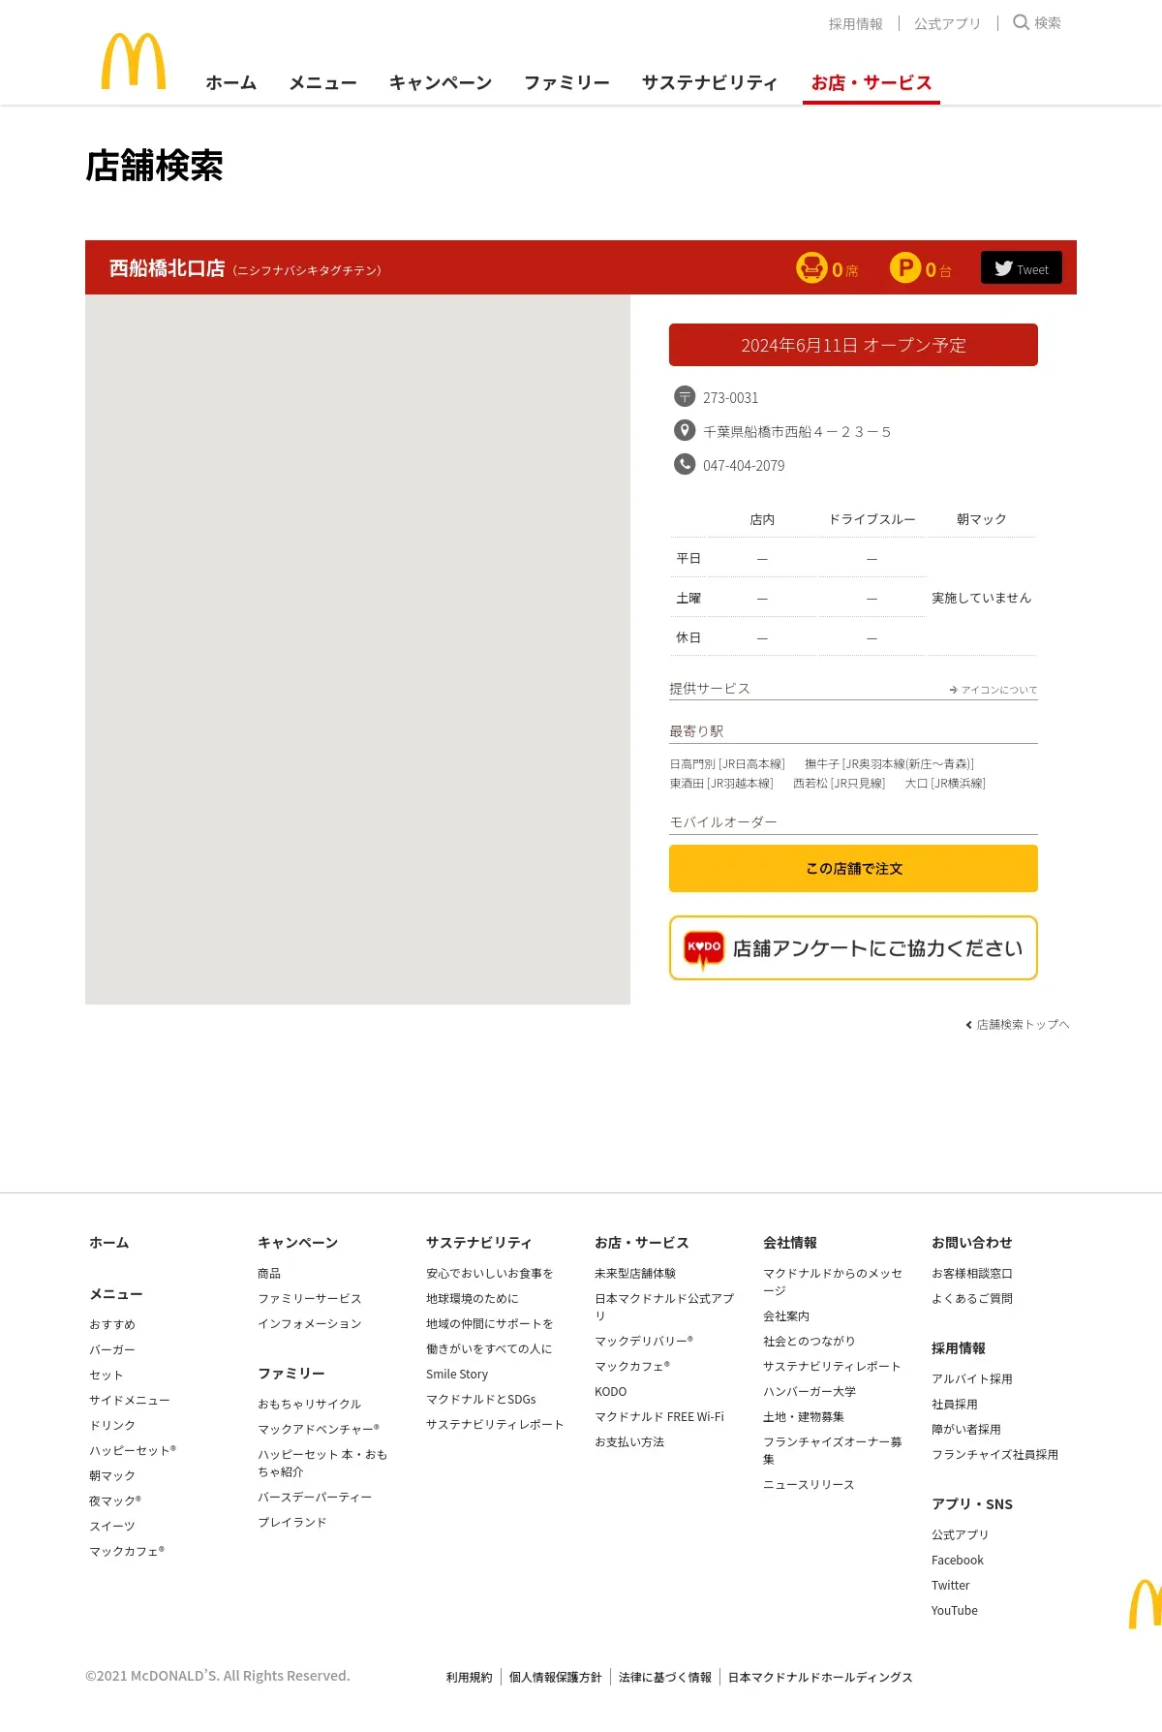This screenshot has width=1162, height=1732.
Task: Click the この店舗で注文 order button
Action: point(853,868)
